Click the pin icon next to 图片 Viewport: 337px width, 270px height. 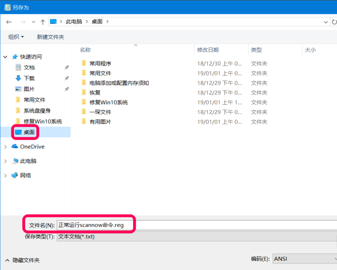pyautogui.click(x=67, y=89)
